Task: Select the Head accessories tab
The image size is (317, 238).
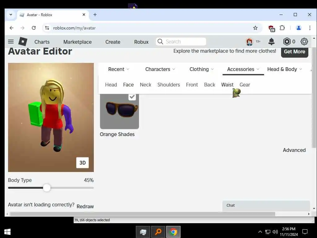Action: 111,85
